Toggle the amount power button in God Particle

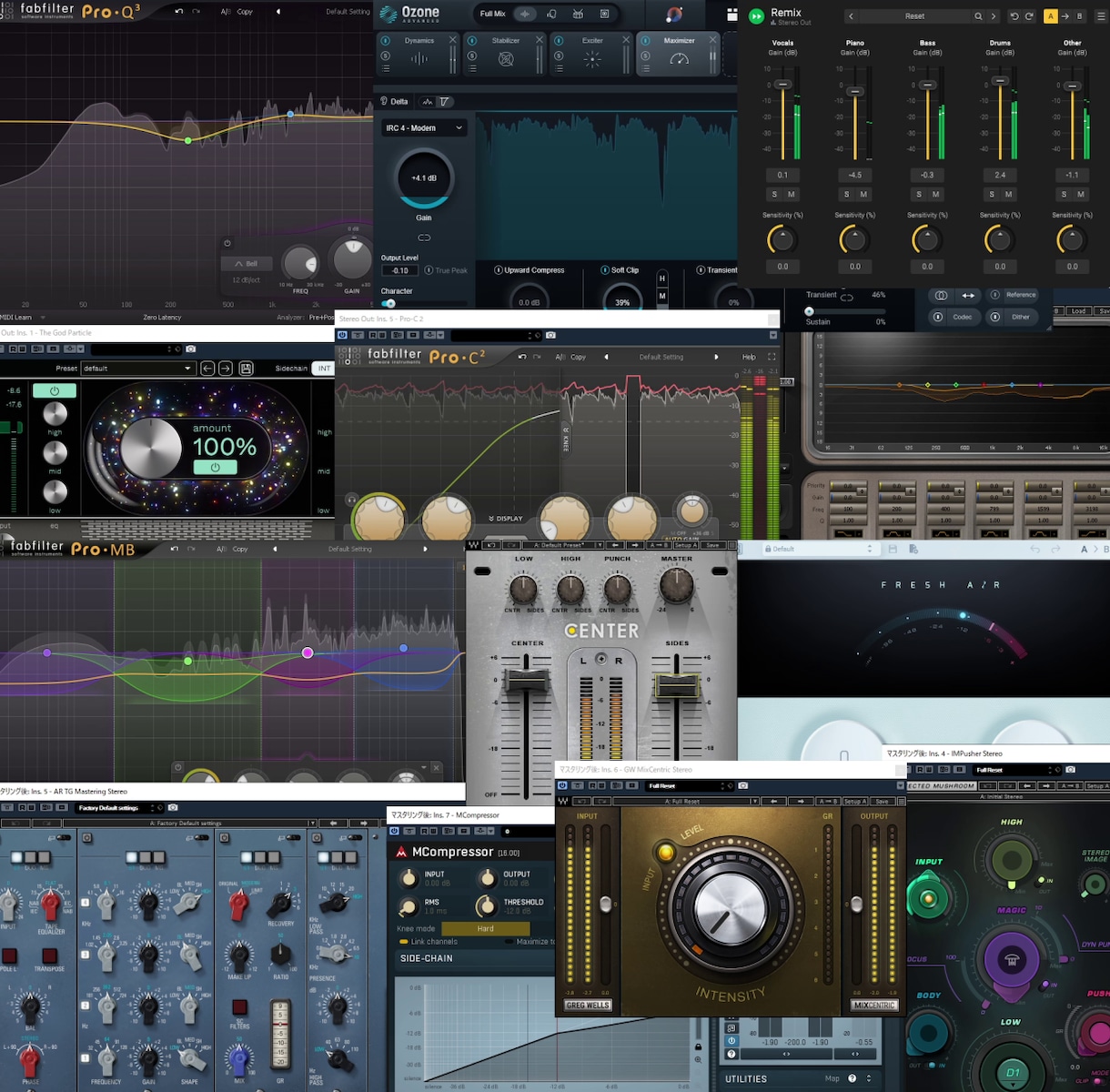tap(215, 467)
